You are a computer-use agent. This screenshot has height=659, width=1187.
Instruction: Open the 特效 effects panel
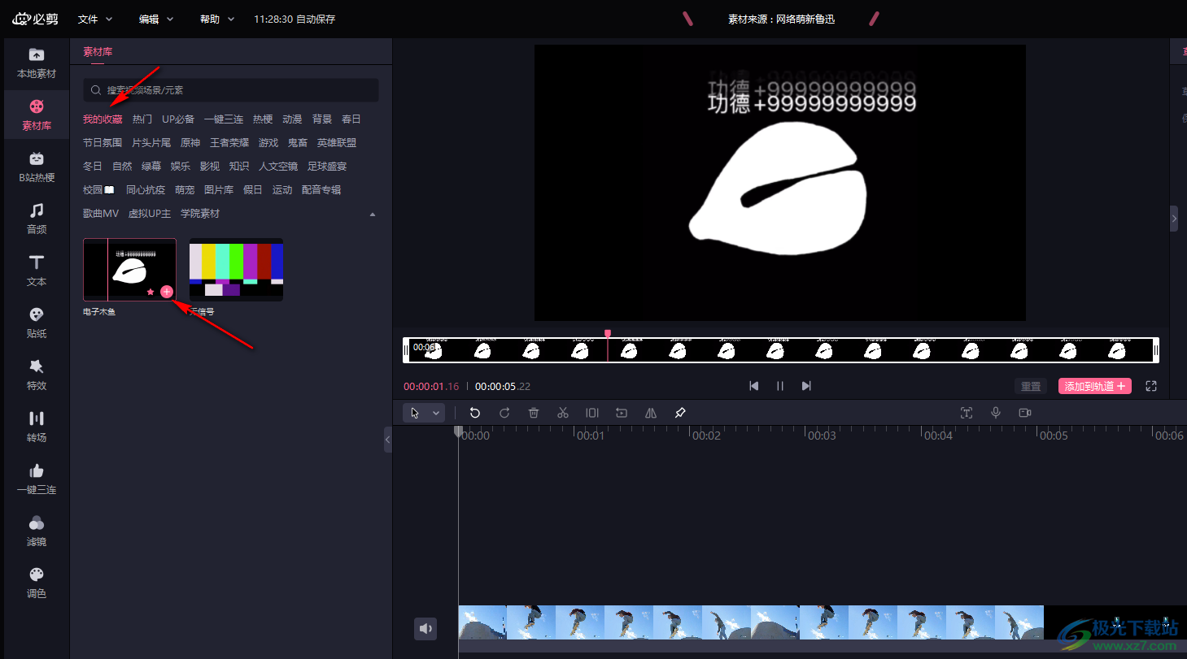37,375
